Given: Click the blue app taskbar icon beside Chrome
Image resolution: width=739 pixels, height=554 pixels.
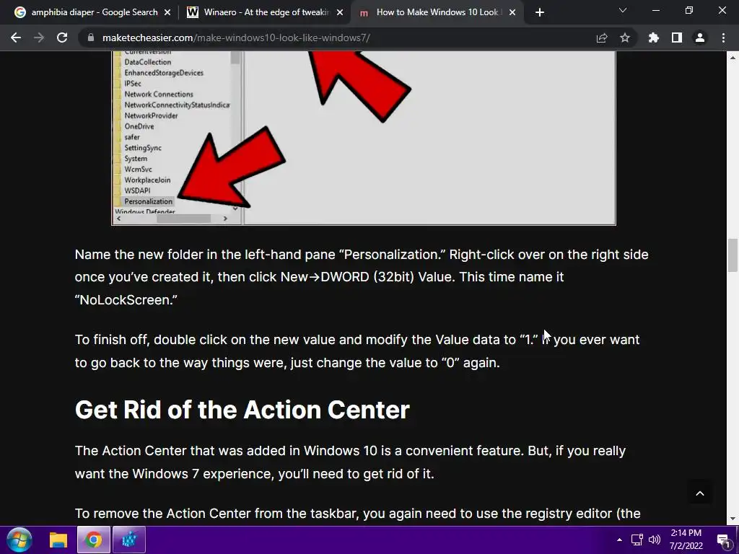Looking at the screenshot, I should [x=129, y=540].
